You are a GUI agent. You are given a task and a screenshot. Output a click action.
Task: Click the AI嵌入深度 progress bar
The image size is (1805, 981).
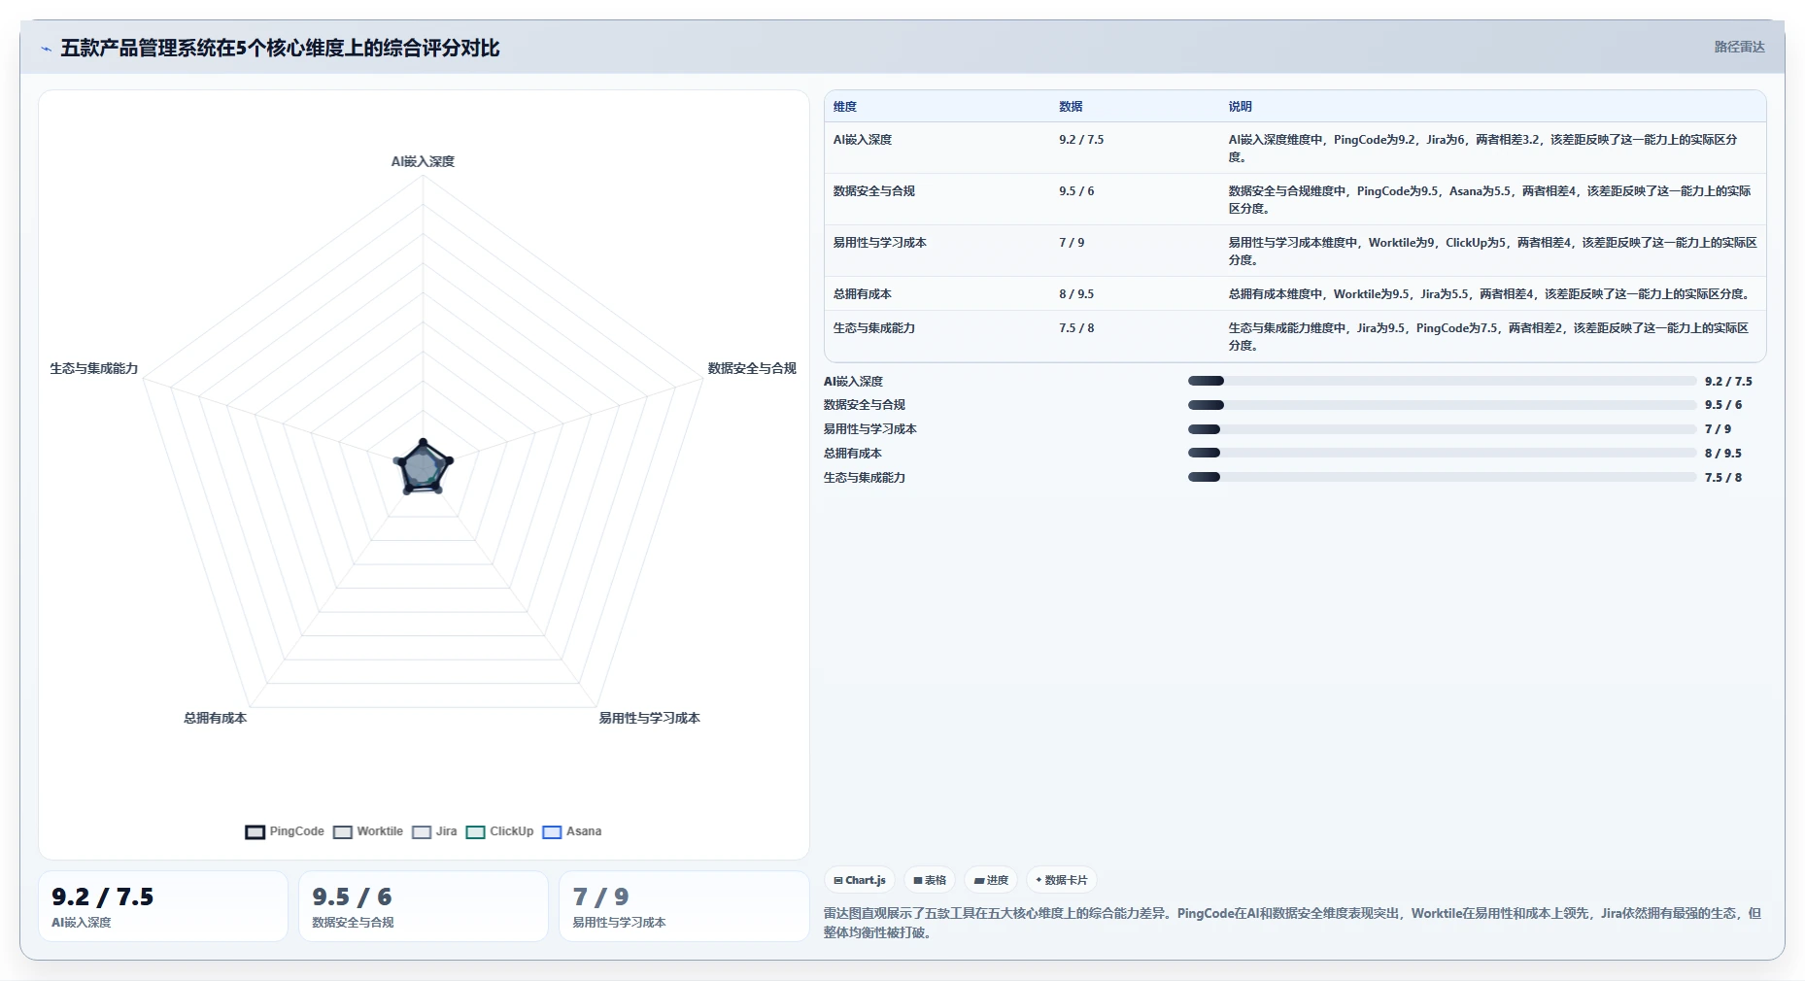tap(1442, 381)
